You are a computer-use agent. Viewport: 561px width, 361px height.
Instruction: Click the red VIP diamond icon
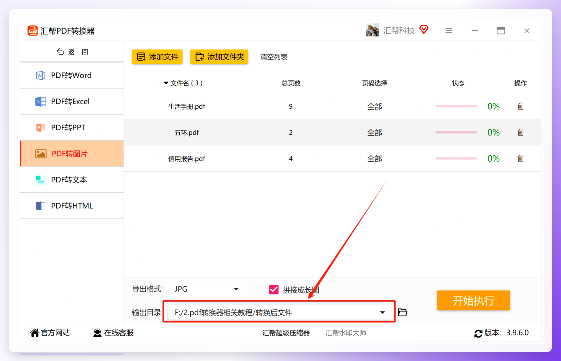pyautogui.click(x=424, y=29)
